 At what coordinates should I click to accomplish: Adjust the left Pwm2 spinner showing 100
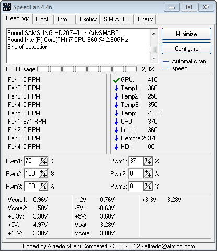tap(43, 173)
